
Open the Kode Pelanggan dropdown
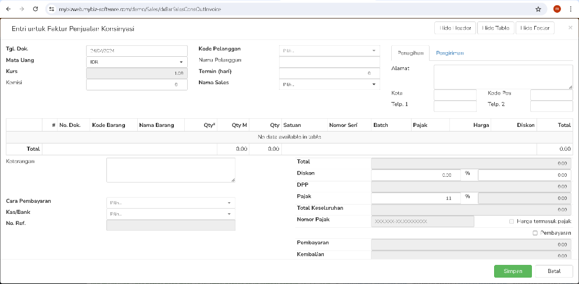coord(330,50)
